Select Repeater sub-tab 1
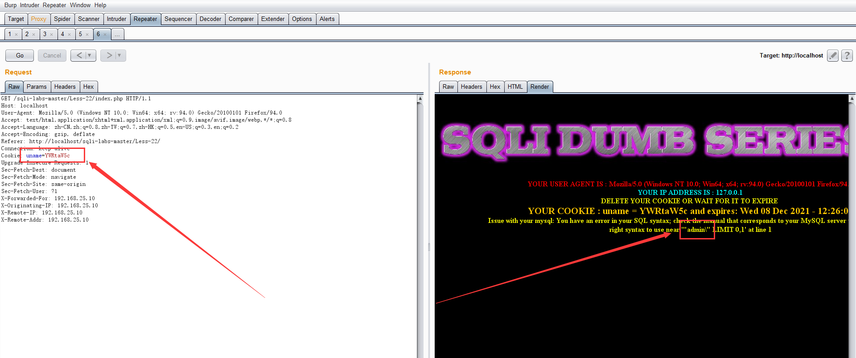 pyautogui.click(x=10, y=34)
